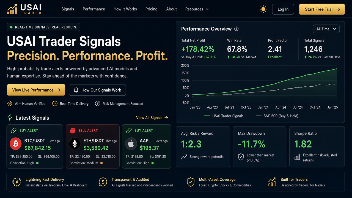
Task: Click the Strong reward potential trend arrow icon
Action: (x=184, y=157)
